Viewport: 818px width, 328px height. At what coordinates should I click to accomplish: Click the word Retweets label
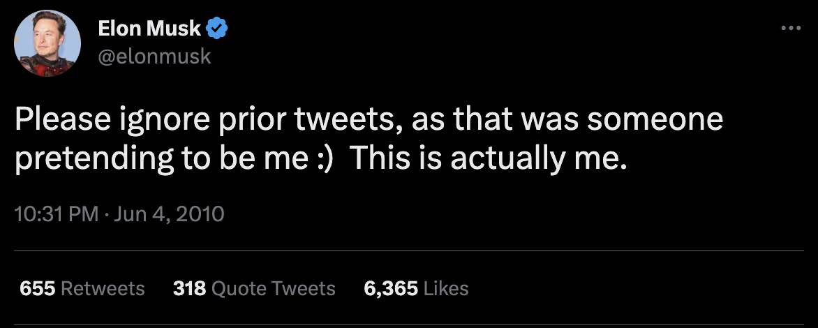click(x=103, y=288)
